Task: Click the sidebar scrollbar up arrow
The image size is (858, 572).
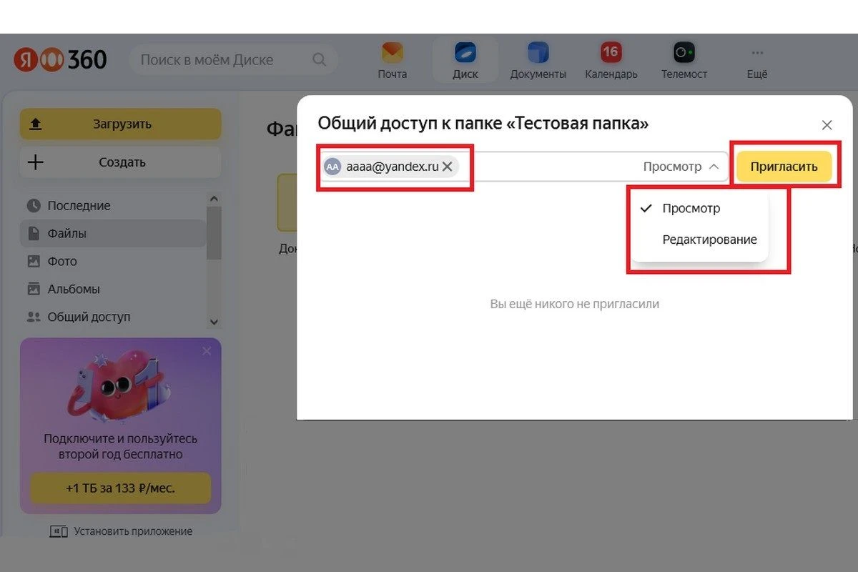Action: 213,199
